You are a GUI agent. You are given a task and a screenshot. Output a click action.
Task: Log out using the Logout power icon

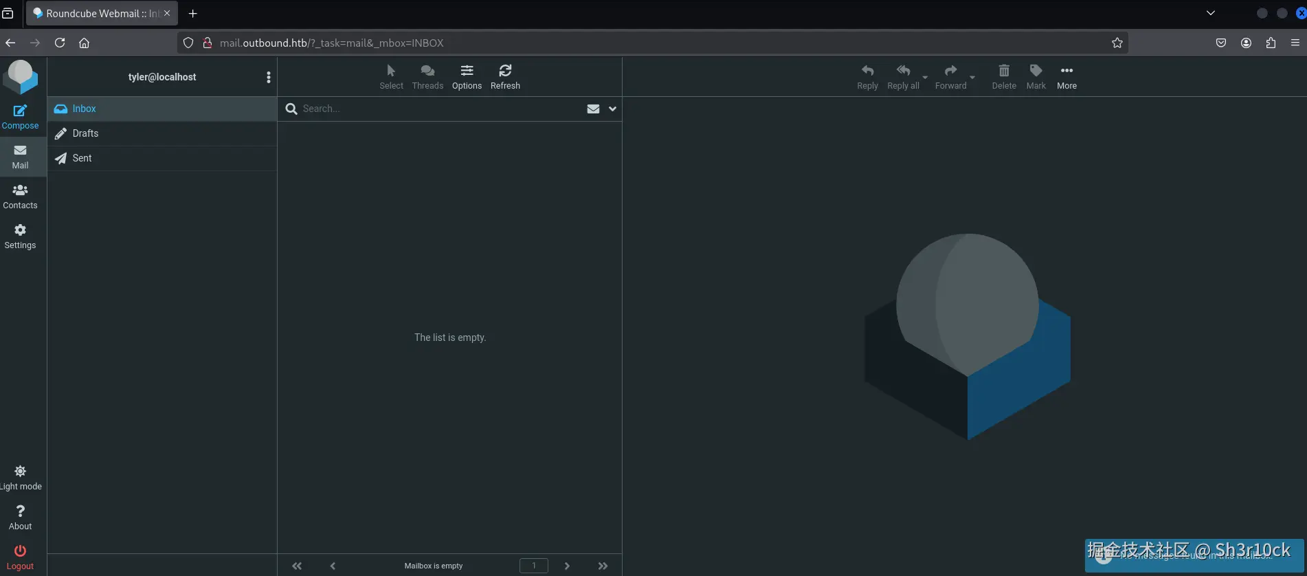pos(20,557)
